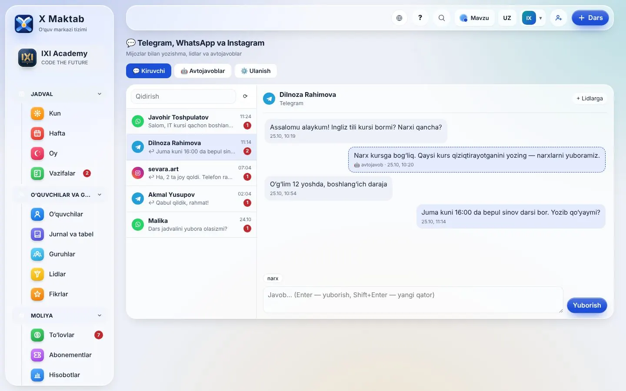Click Dilnoza Rahimova name in chat header
The height and width of the screenshot is (391, 626).
(308, 95)
